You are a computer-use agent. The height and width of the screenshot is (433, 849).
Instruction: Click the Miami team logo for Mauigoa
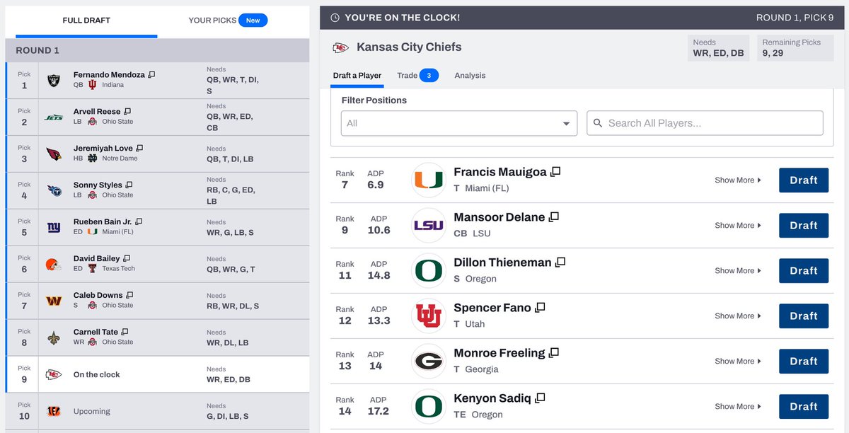click(x=428, y=180)
